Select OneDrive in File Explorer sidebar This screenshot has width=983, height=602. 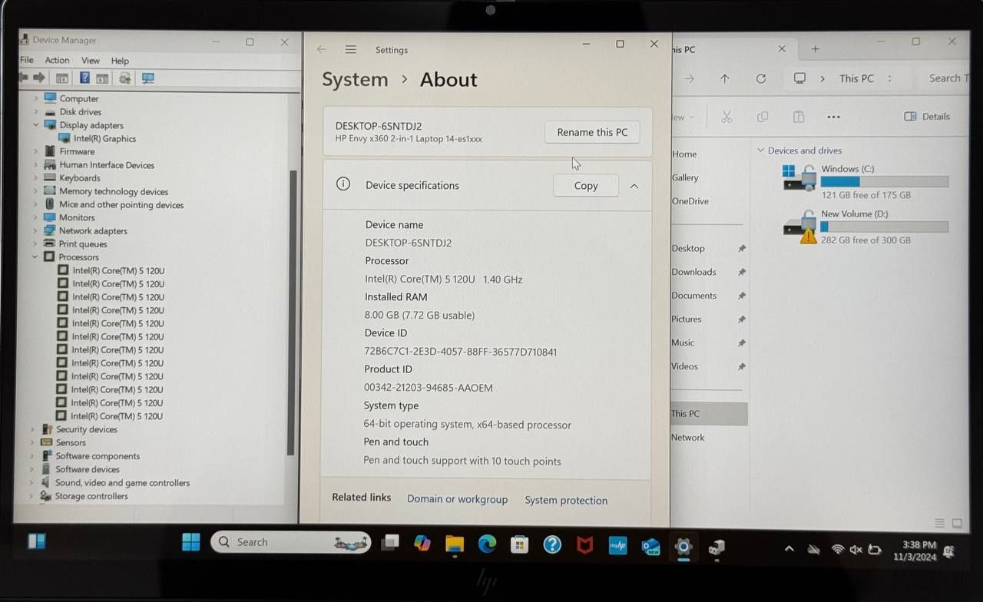(x=690, y=201)
